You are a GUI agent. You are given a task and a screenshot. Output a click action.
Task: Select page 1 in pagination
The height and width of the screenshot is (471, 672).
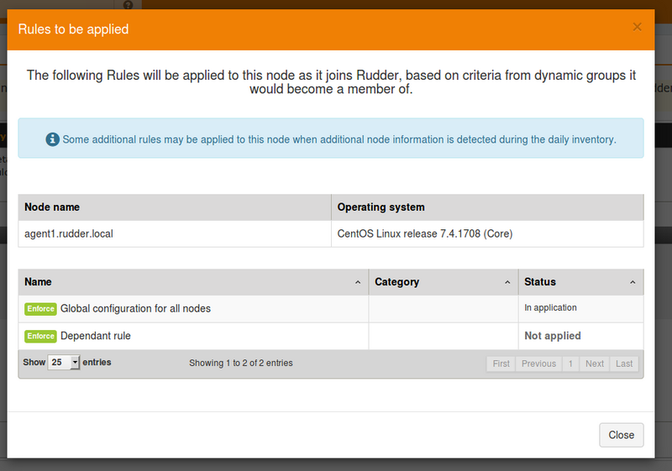[x=570, y=364]
